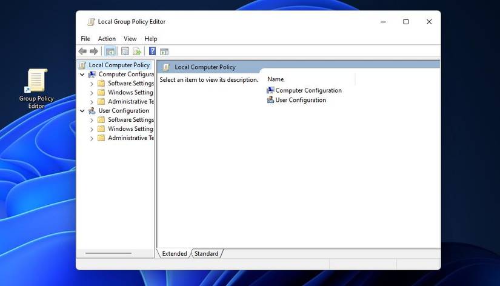Click the tree pane horizontal scrollbar
Image resolution: width=500 pixels, height=286 pixels.
coord(108,253)
